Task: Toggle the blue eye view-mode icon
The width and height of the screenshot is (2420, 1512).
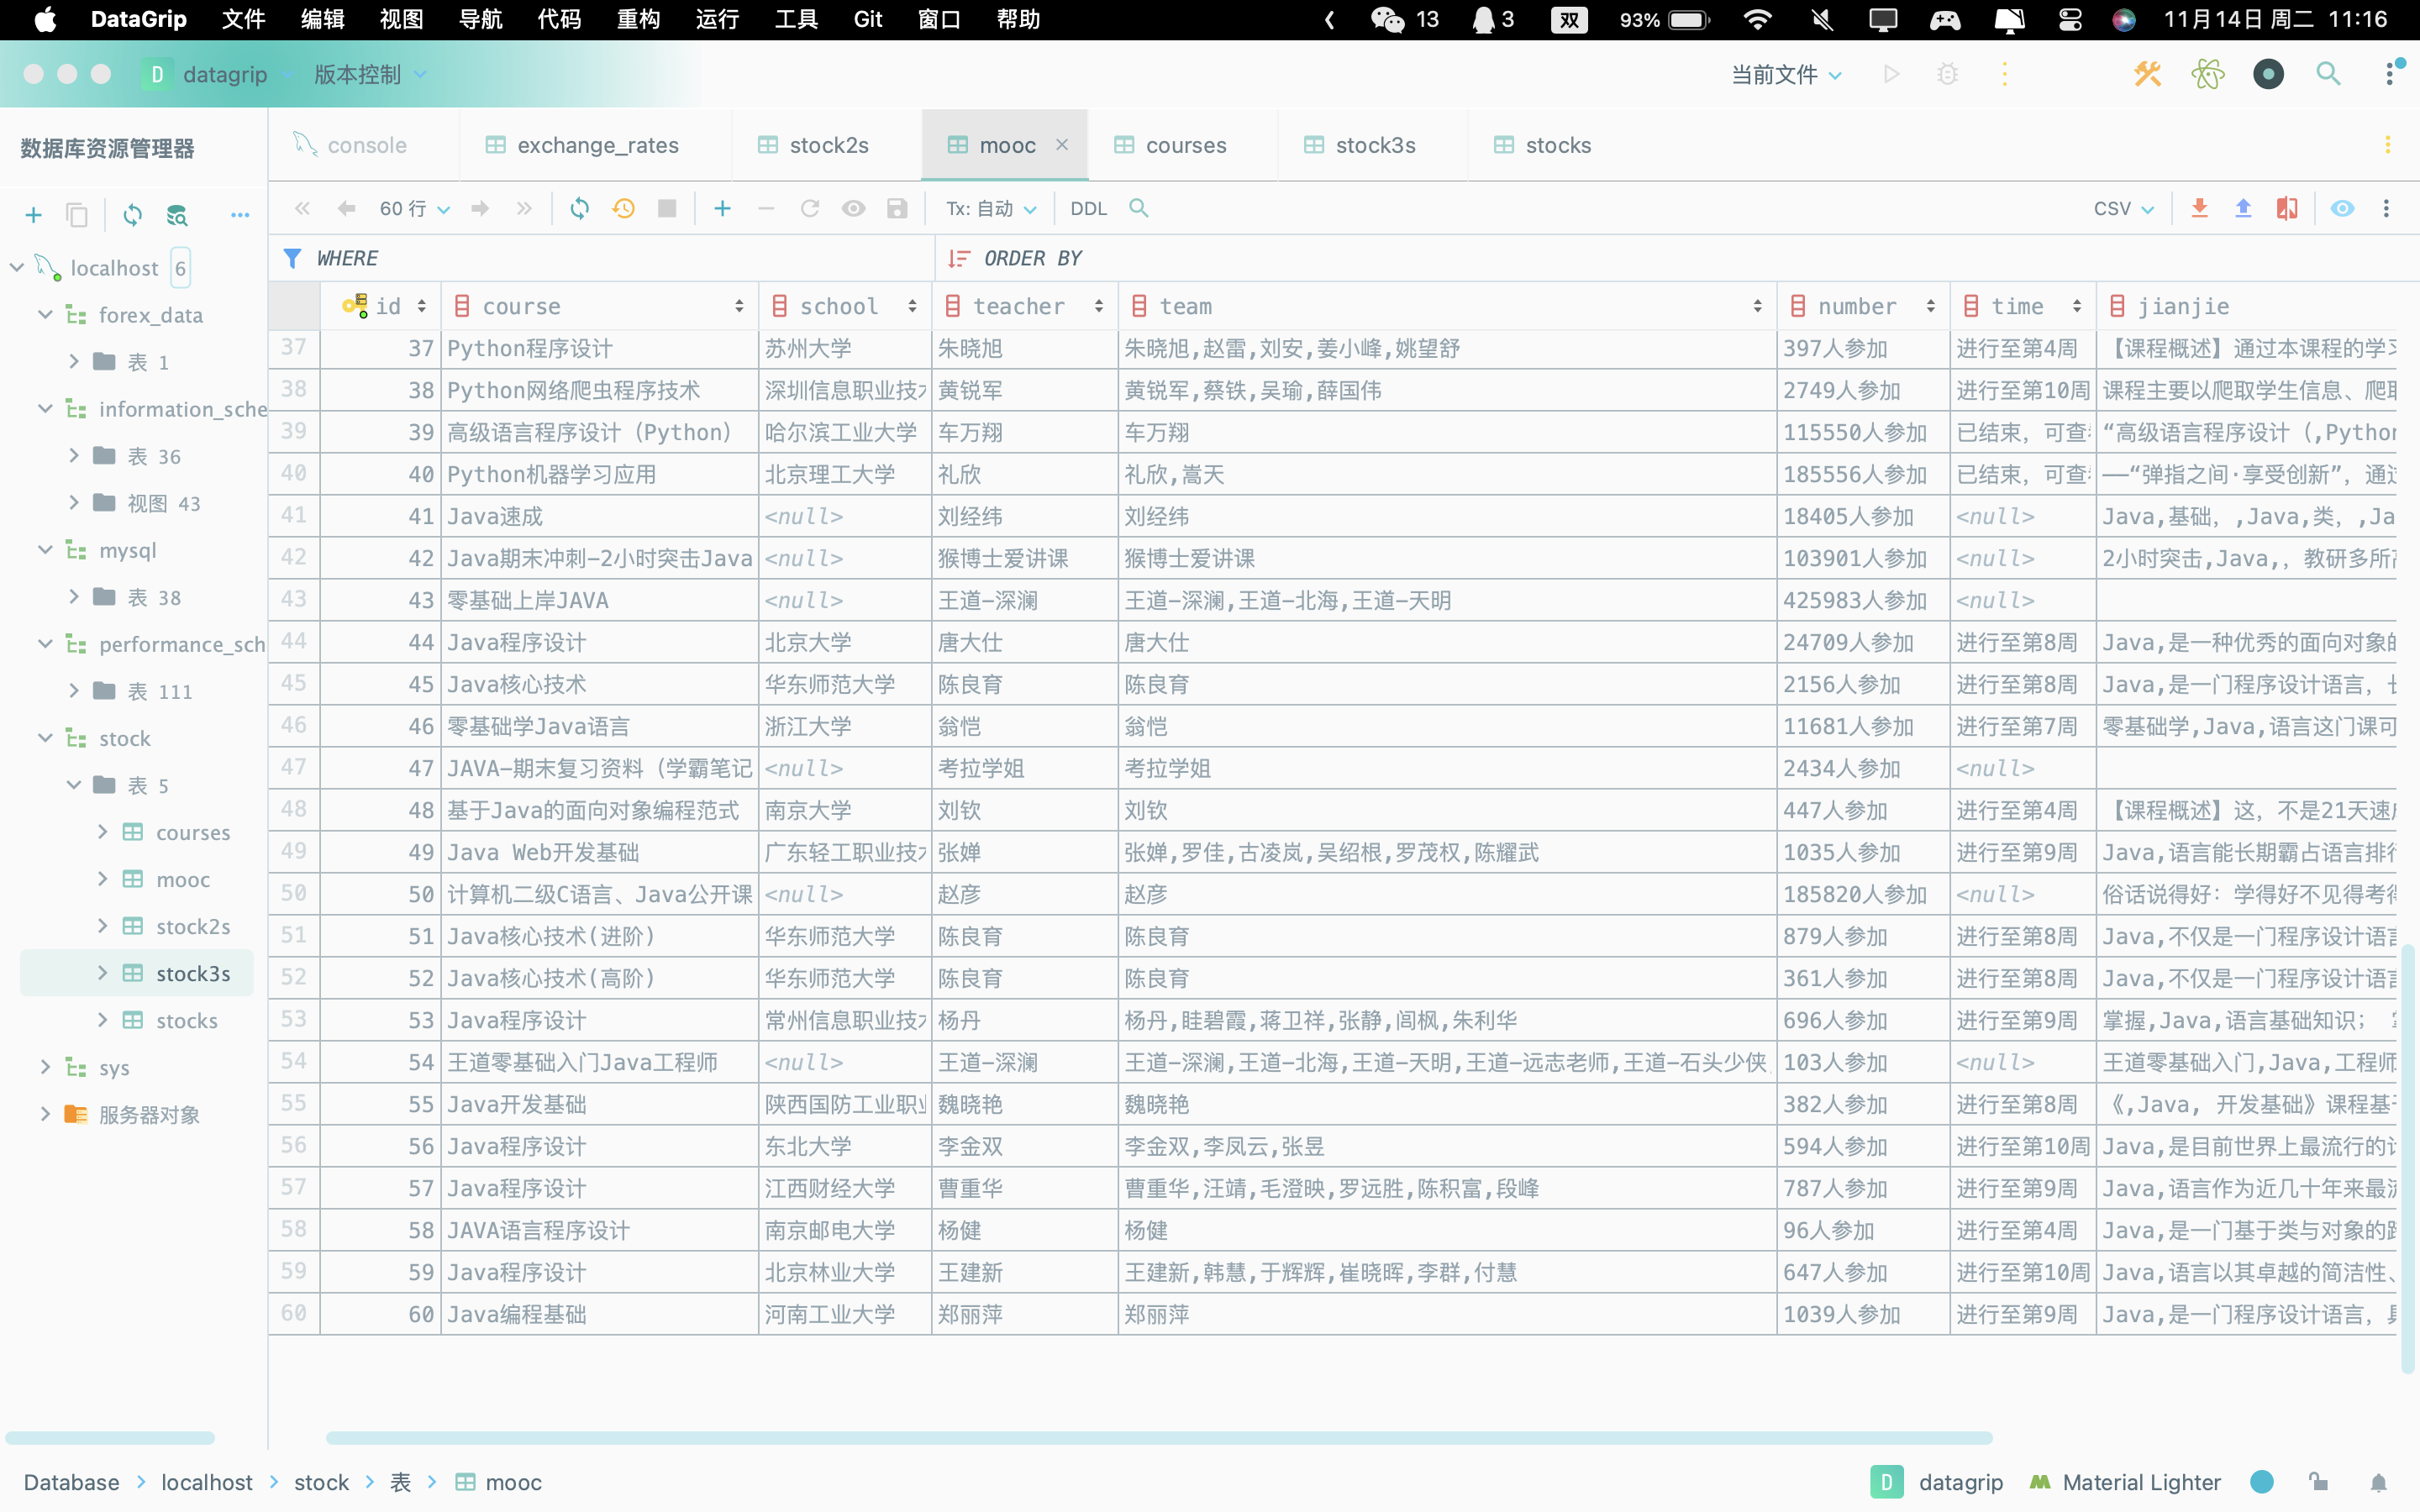Action: pyautogui.click(x=2342, y=208)
